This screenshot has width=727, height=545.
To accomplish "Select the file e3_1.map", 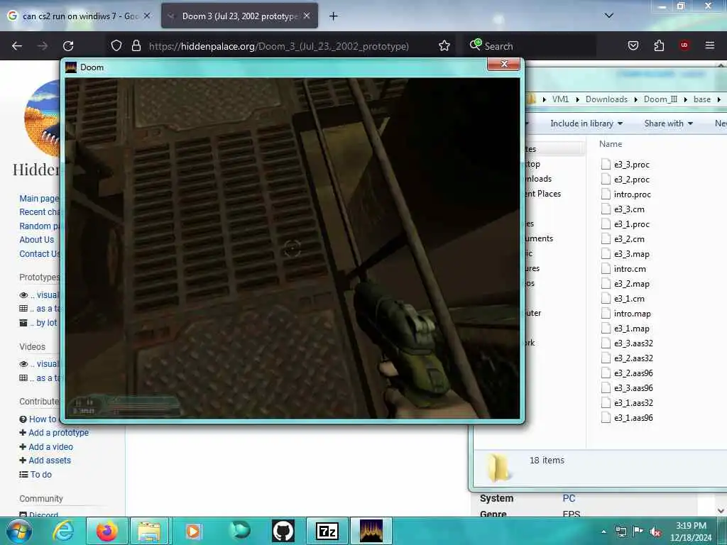I will [626, 329].
